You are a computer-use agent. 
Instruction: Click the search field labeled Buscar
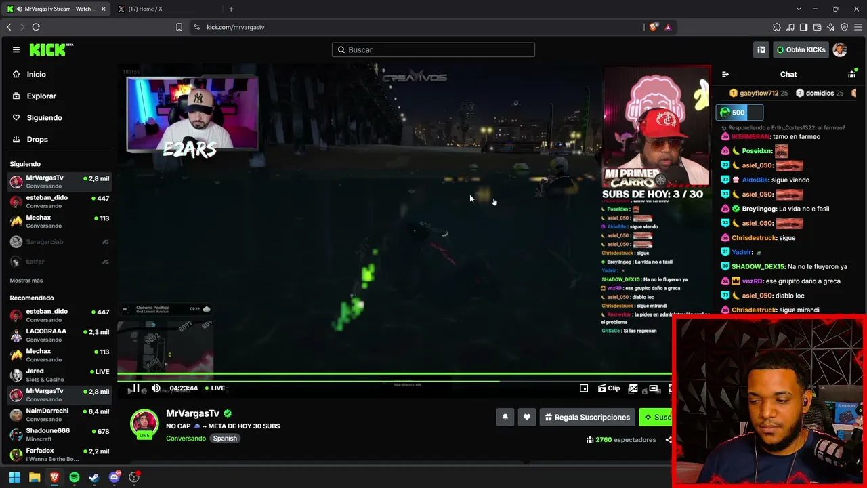[x=433, y=49]
